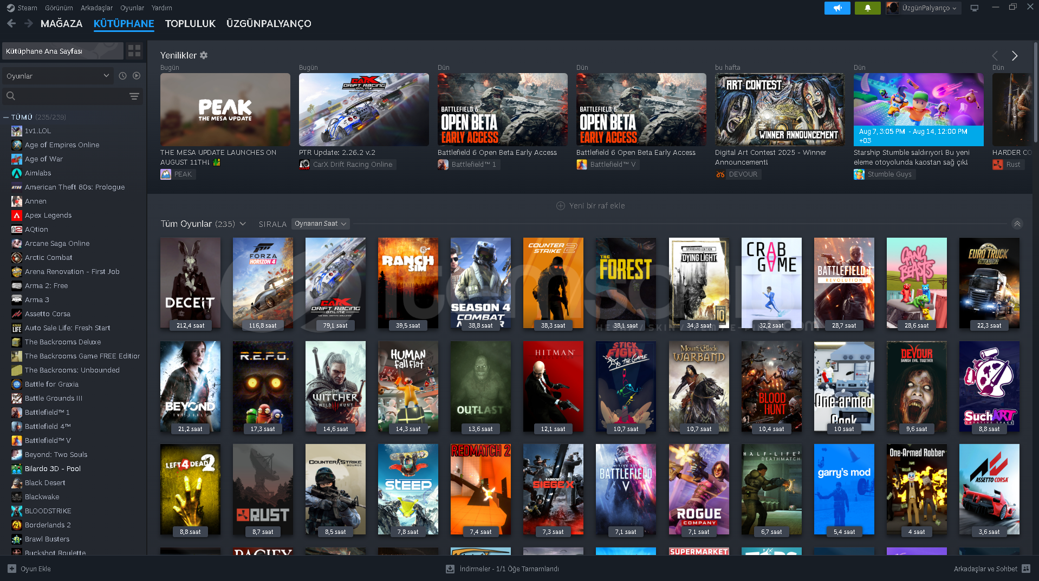
Task: Collapse the TÜMÜ category in sidebar
Action: (6, 117)
